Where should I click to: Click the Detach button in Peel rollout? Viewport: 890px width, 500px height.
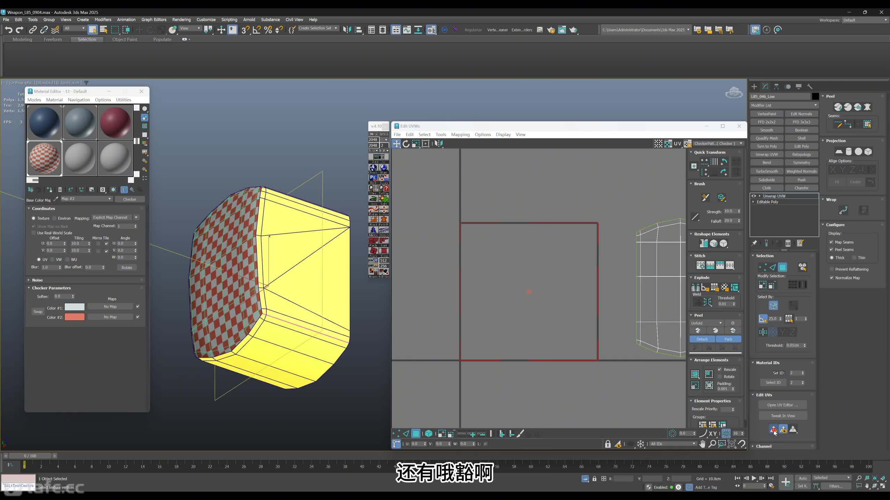pos(702,339)
